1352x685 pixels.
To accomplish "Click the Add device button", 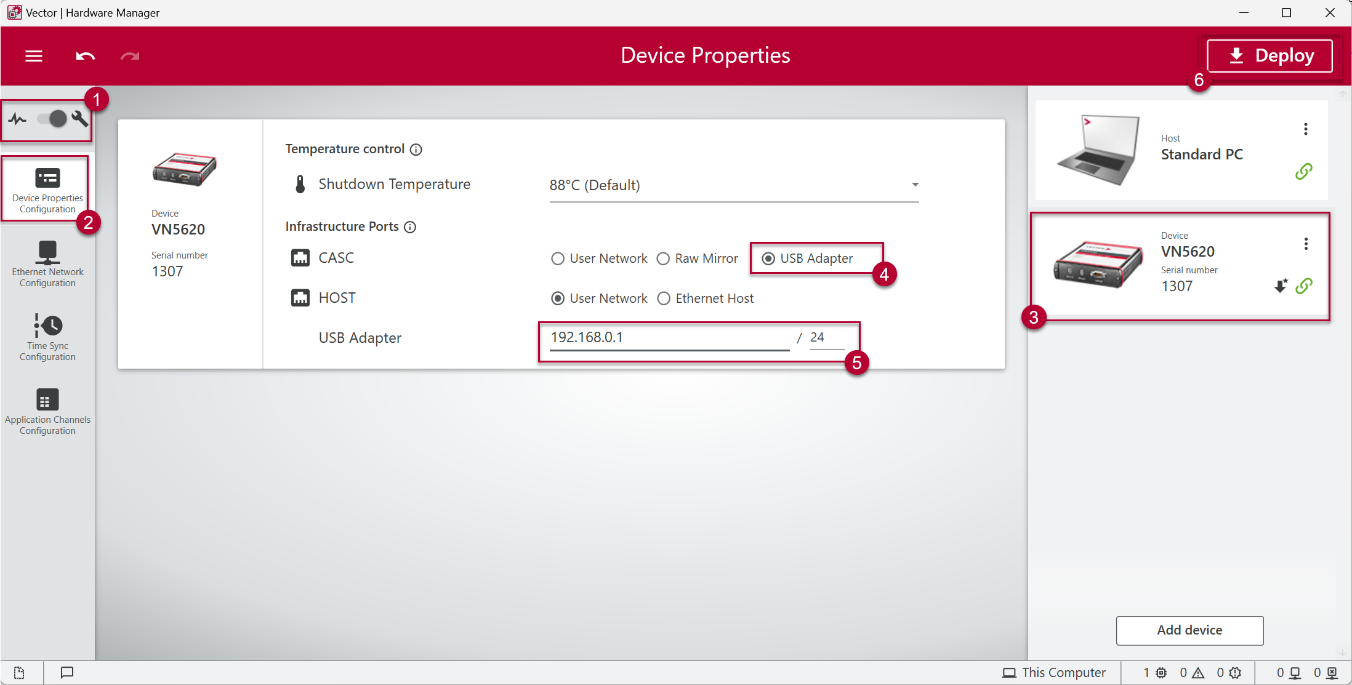I will (x=1189, y=630).
